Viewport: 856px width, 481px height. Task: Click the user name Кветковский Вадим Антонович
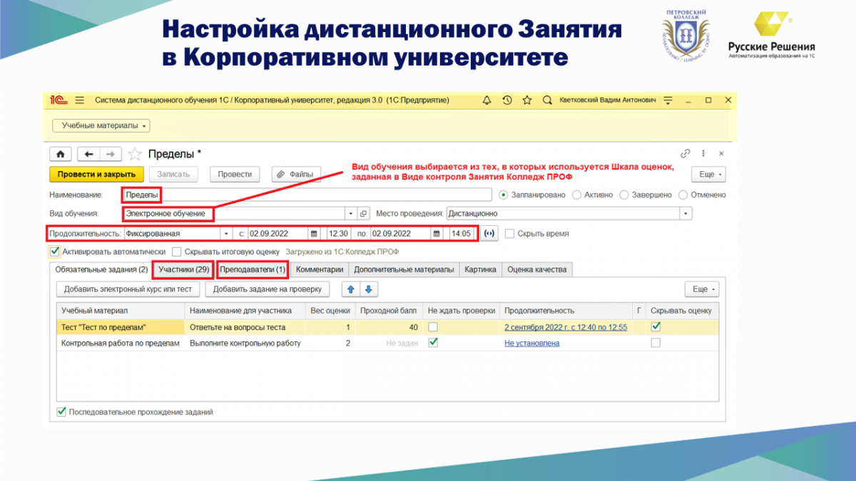pos(608,100)
